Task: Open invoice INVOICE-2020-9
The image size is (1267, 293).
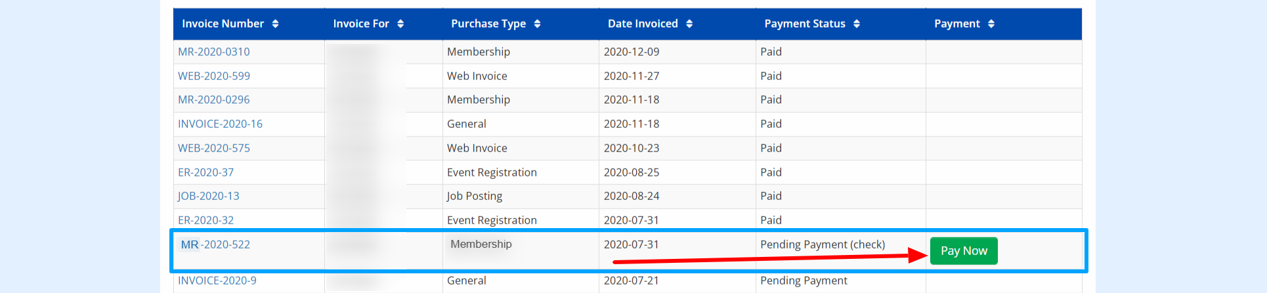Action: tap(217, 281)
